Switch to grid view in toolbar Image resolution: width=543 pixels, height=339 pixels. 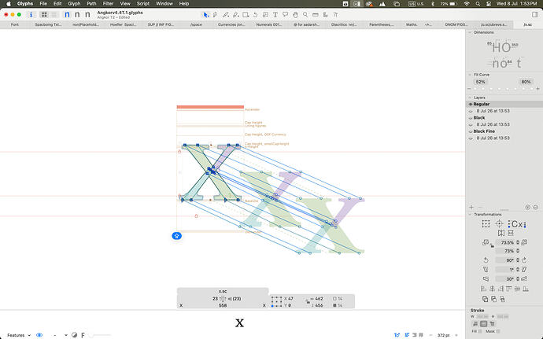(x=44, y=15)
